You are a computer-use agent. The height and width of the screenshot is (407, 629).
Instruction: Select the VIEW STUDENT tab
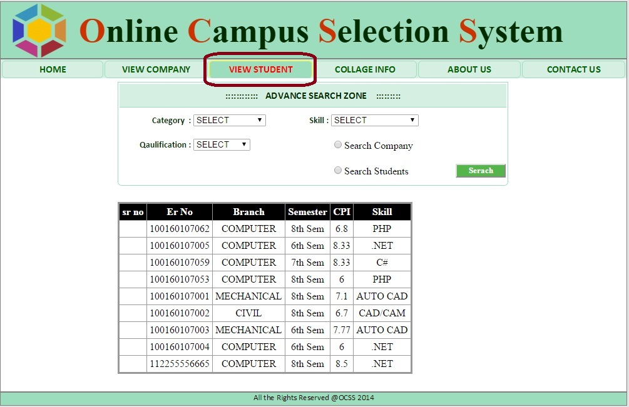click(260, 69)
